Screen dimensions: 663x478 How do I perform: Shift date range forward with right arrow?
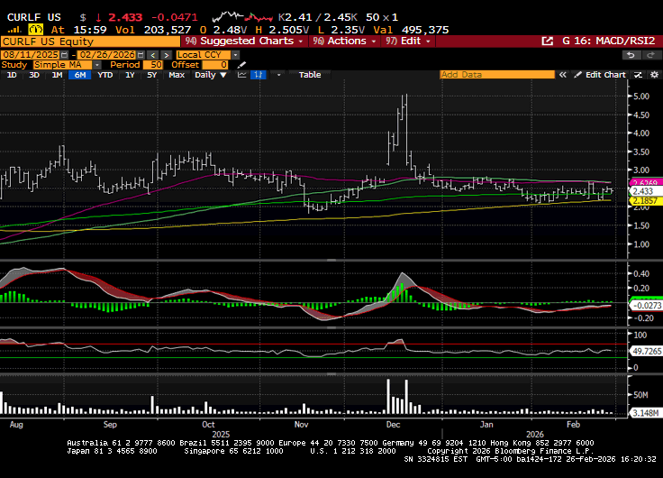(x=167, y=55)
